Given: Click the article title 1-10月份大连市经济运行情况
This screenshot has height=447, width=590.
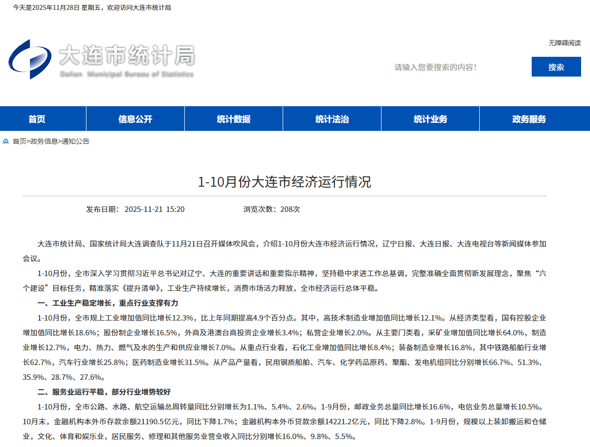Looking at the screenshot, I should coord(285,182).
